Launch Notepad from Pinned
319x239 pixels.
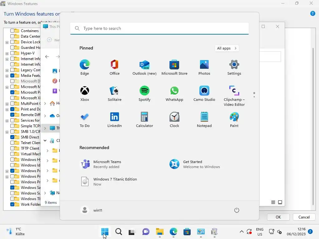point(204,120)
